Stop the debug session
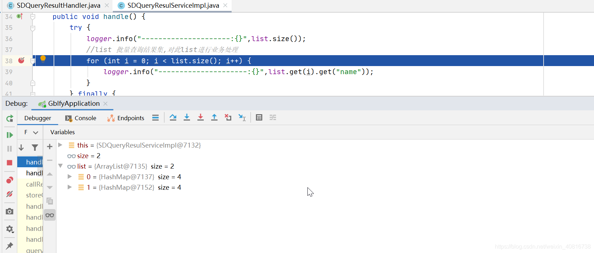The width and height of the screenshot is (594, 253). point(10,163)
